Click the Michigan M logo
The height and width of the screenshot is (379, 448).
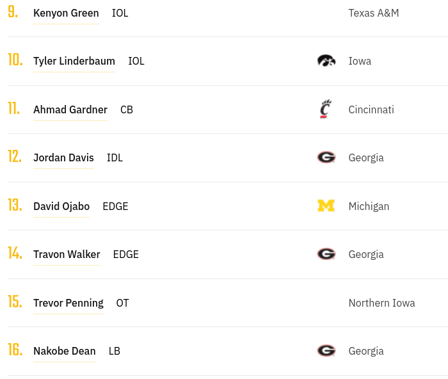(x=326, y=206)
